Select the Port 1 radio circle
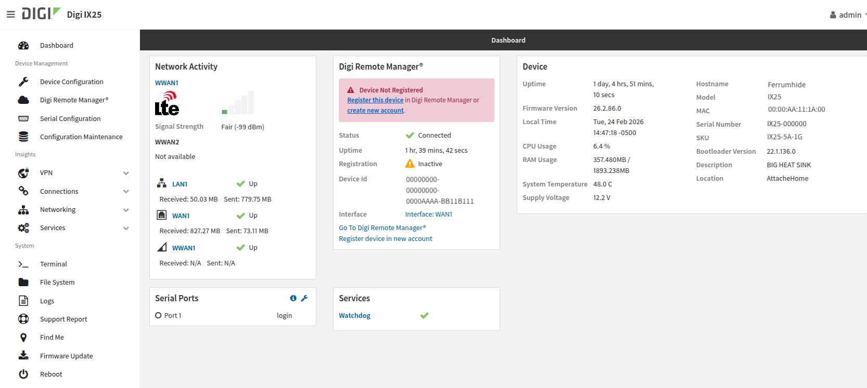 tap(158, 315)
